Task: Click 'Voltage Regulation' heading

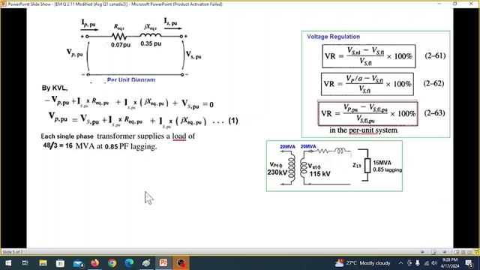Action: 333,37
